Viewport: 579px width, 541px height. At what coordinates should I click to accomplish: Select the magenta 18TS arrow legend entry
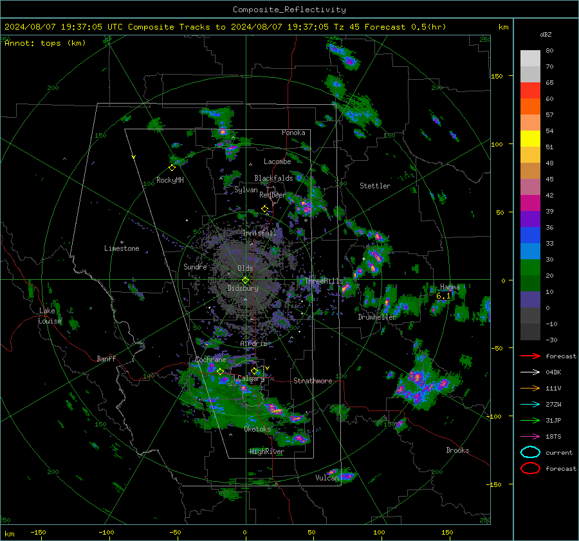coord(530,437)
